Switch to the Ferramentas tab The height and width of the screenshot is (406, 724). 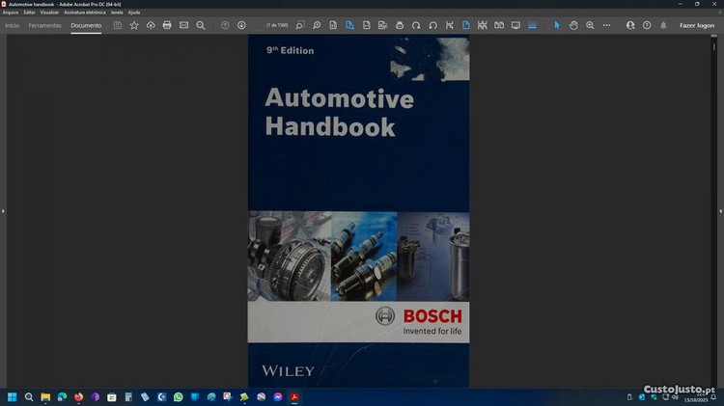[44, 25]
